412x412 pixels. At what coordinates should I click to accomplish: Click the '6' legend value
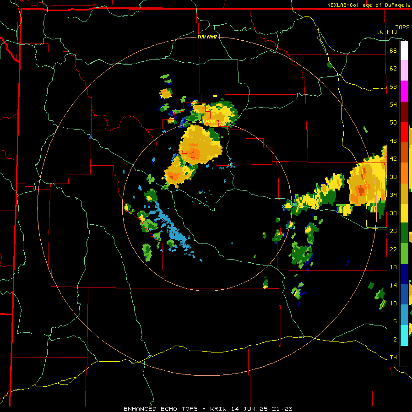tap(395, 321)
